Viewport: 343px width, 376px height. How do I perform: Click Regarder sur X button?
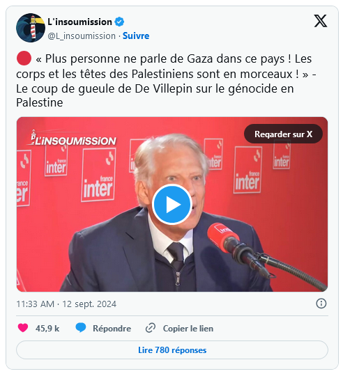click(x=283, y=134)
